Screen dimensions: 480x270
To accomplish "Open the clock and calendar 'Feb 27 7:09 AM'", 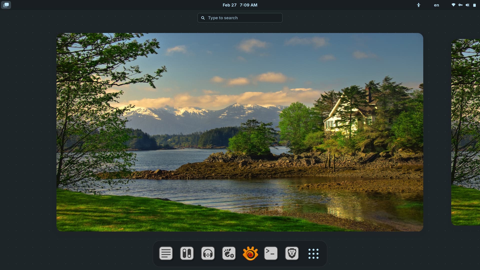I will click(x=240, y=5).
